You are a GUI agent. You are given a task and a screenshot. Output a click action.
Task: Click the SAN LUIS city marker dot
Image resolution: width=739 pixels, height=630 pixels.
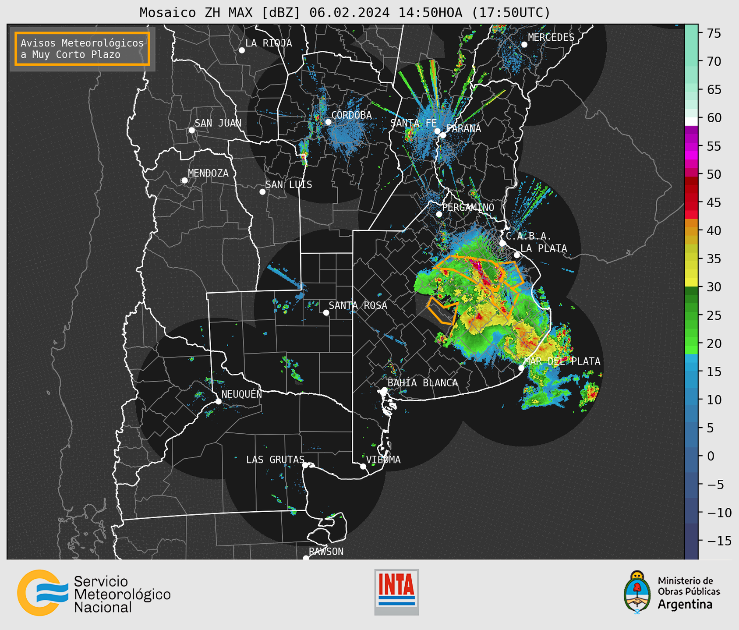262,191
